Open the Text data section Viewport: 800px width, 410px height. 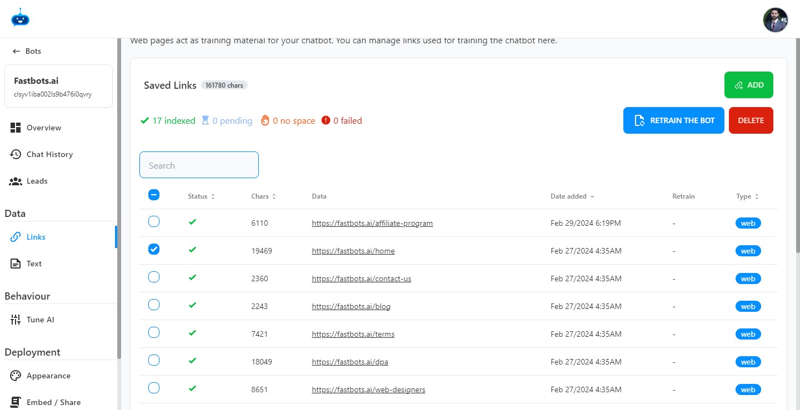[34, 264]
